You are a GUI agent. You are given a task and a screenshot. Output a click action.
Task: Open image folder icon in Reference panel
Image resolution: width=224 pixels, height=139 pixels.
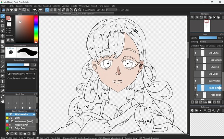click(196, 111)
